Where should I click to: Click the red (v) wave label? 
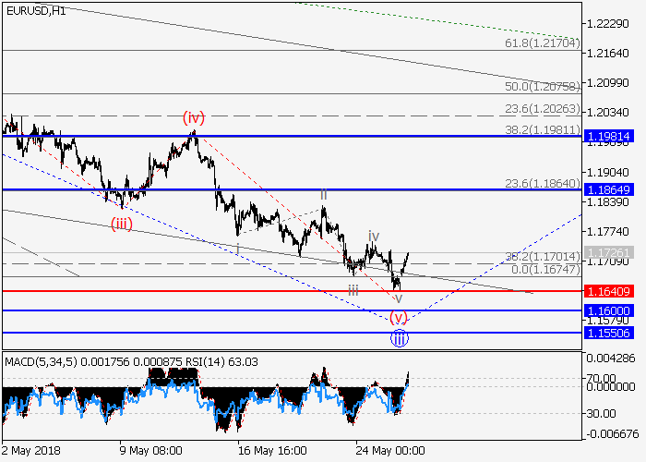398,317
